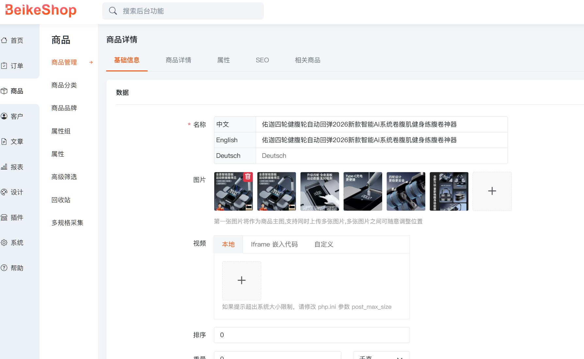
Task: Click the product box icon
Action: [4, 91]
